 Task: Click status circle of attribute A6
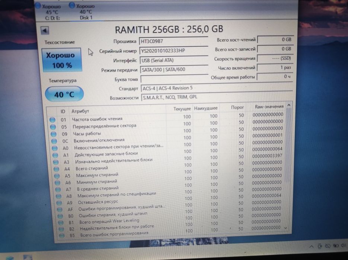(57, 183)
